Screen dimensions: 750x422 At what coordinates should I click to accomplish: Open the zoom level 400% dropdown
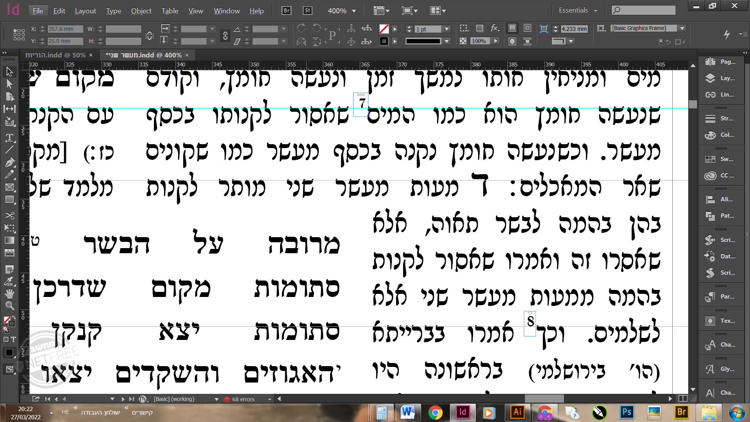(x=354, y=11)
